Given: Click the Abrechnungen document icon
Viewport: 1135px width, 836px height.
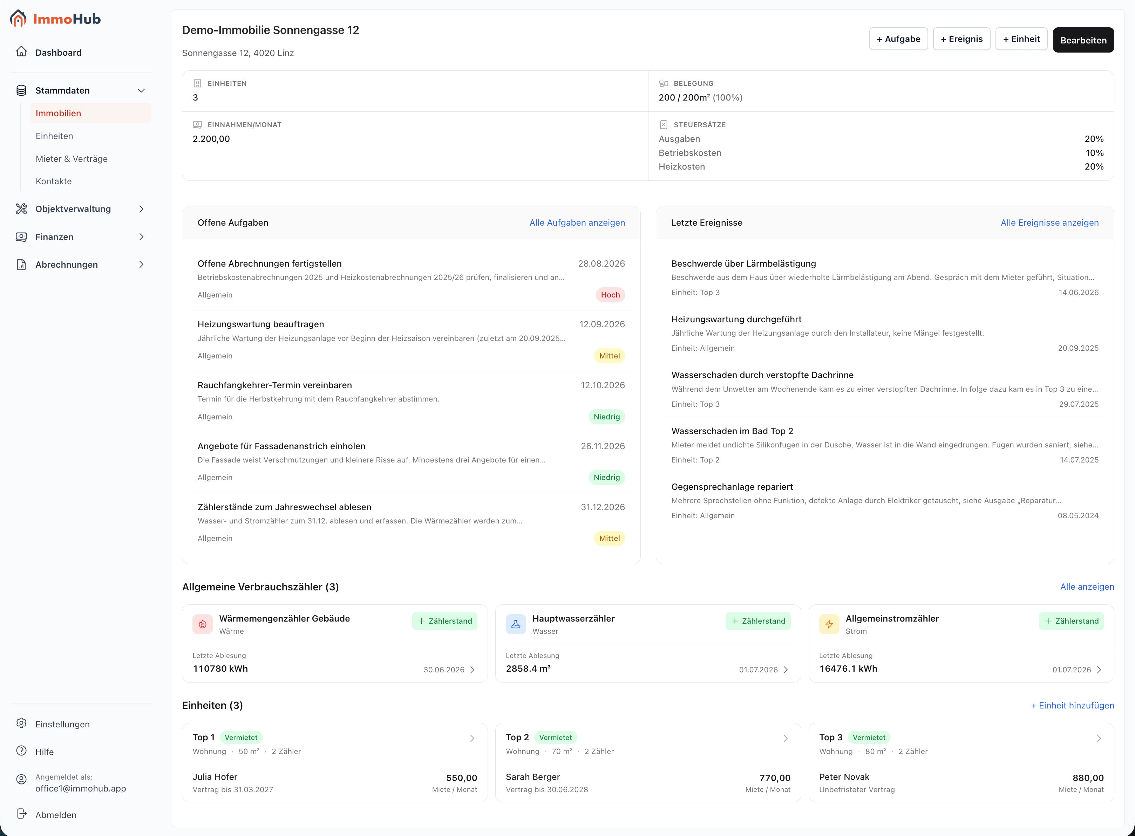Looking at the screenshot, I should [21, 265].
